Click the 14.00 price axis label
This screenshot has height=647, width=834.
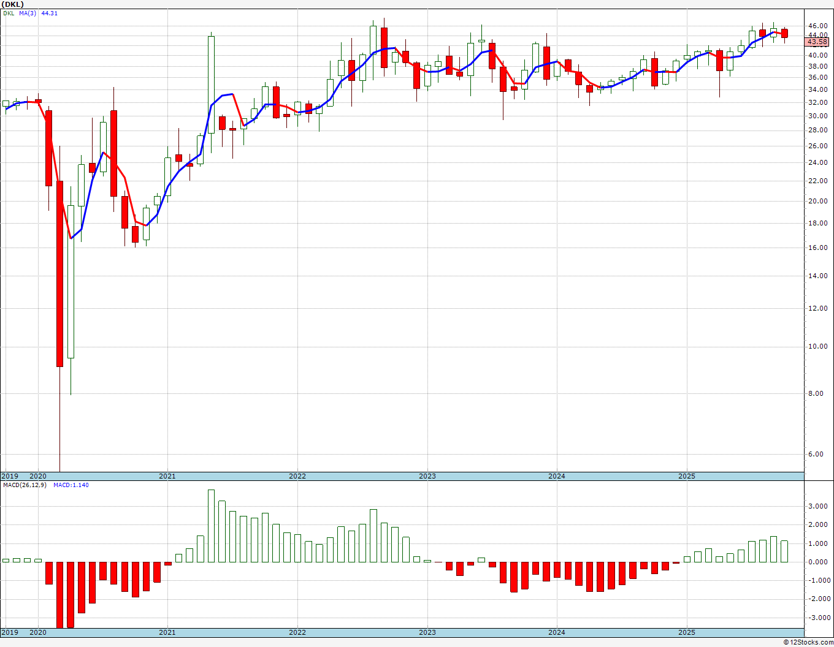click(x=817, y=276)
